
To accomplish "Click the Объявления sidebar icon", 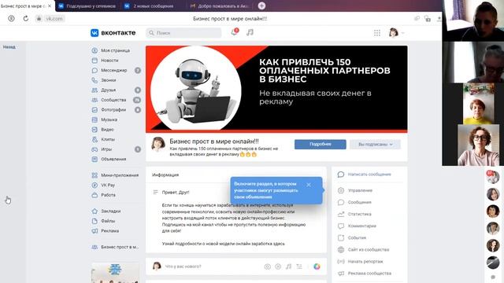I will coord(94,159).
